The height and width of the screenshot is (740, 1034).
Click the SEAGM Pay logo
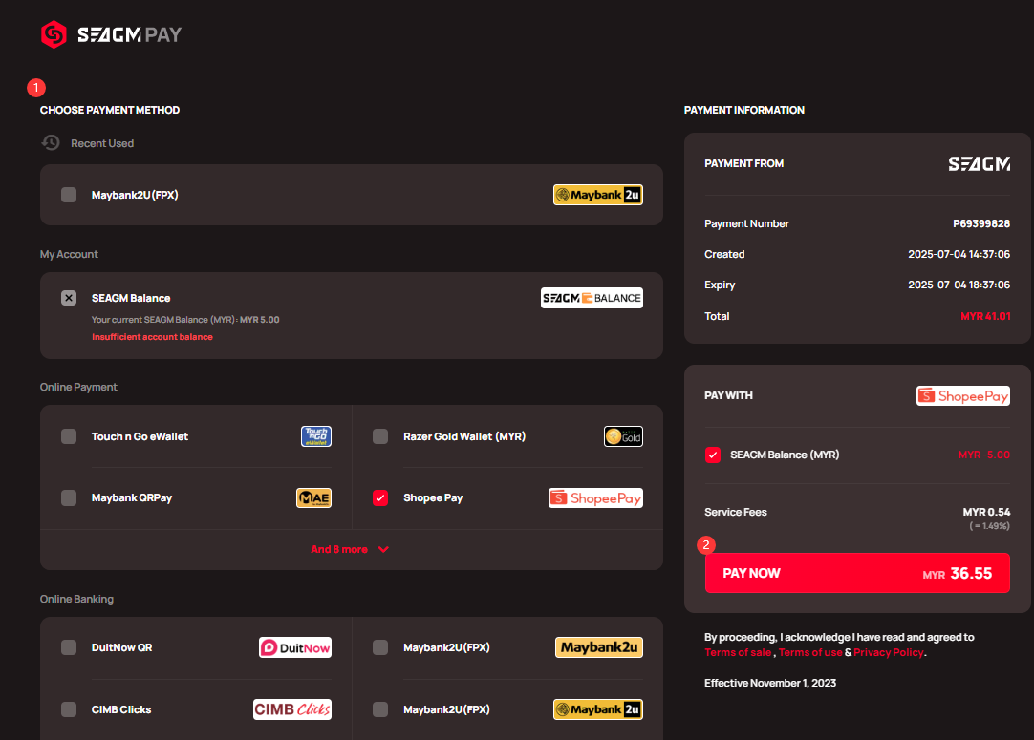tap(111, 34)
